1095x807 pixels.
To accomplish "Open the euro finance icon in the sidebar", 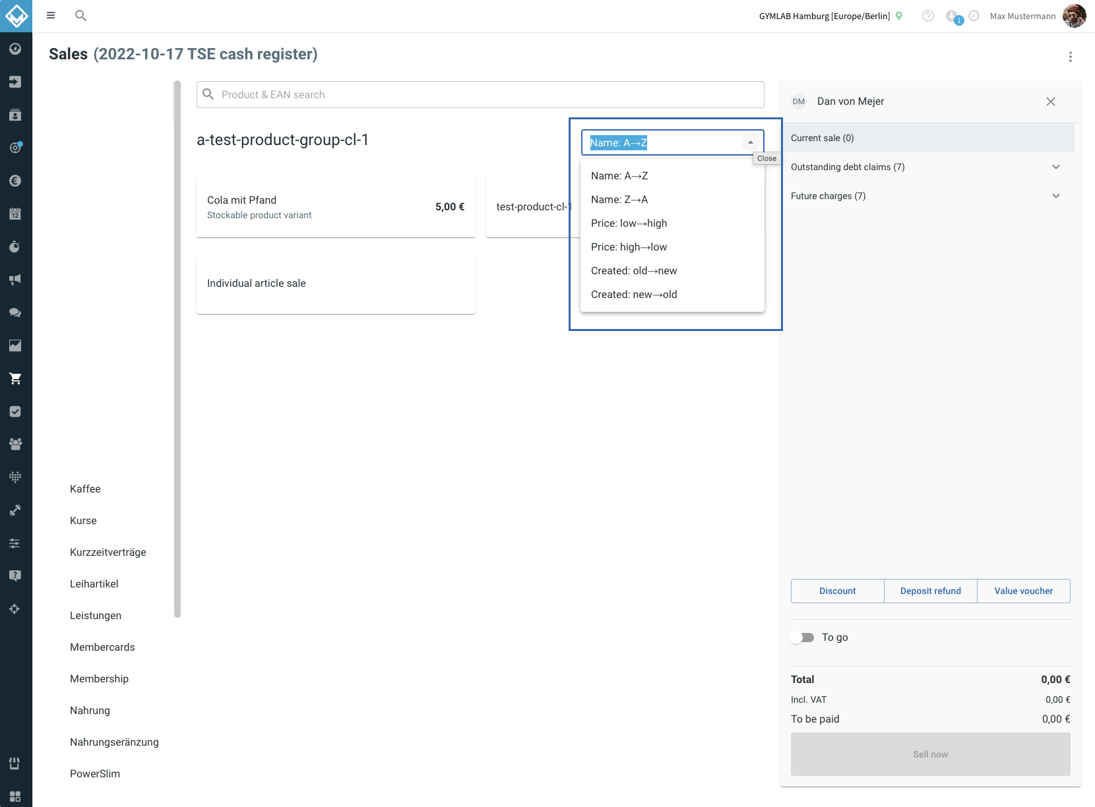I will 15,181.
